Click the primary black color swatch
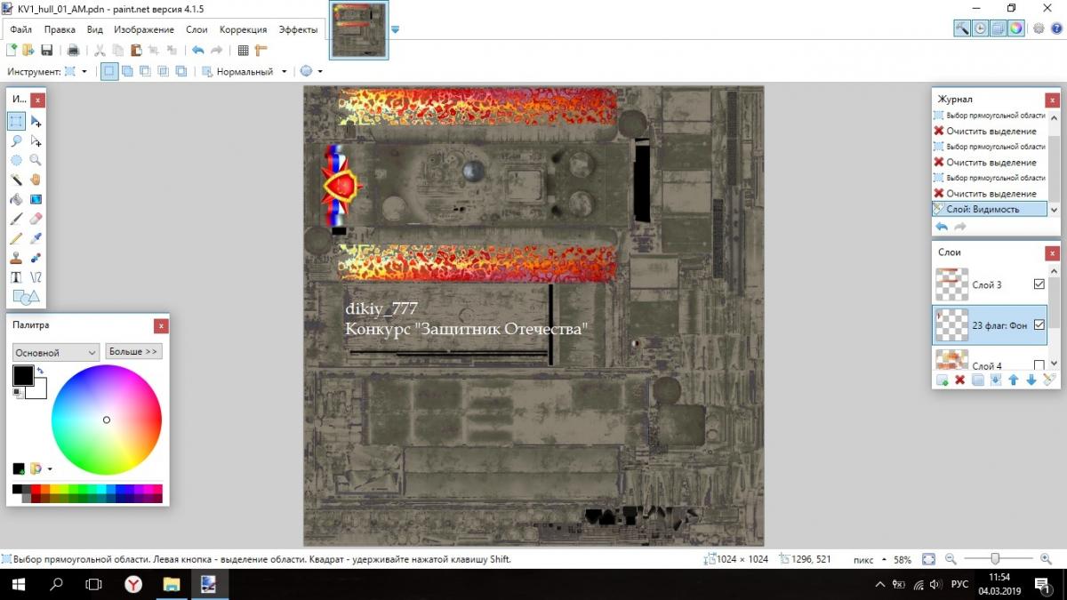The image size is (1067, 600). click(23, 375)
